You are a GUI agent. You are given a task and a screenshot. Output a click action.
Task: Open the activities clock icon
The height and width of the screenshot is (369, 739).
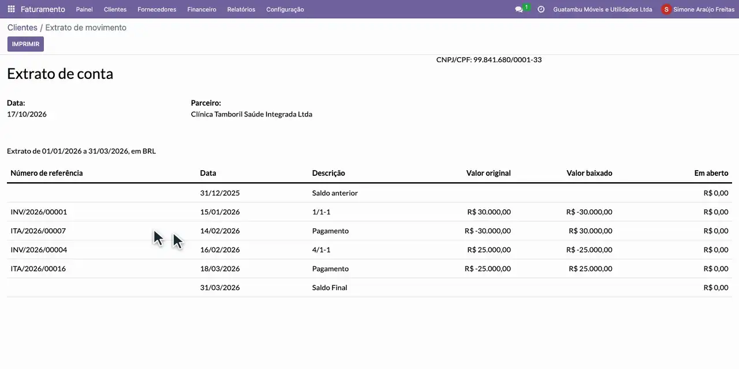(x=541, y=9)
